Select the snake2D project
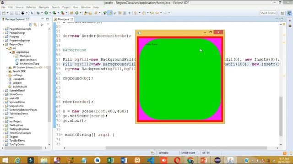 click(14, 98)
